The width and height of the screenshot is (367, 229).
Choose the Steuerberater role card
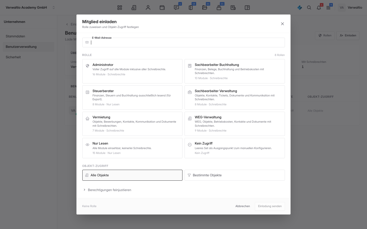pyautogui.click(x=132, y=97)
